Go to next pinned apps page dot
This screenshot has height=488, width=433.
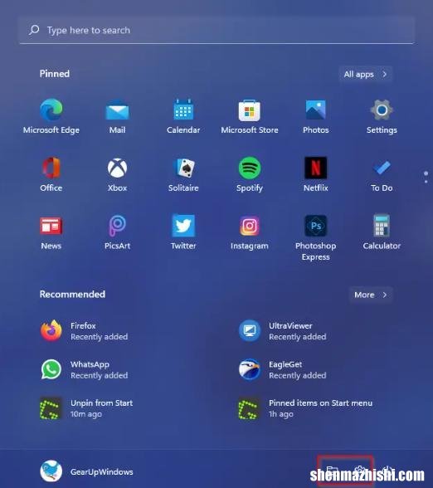[426, 182]
